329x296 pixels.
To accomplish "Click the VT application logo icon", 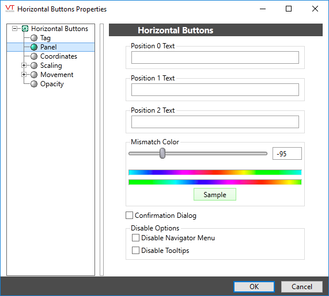I will 10,9.
